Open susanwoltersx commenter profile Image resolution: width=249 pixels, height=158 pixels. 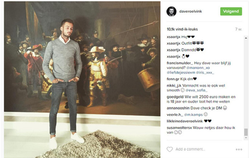[179, 127]
